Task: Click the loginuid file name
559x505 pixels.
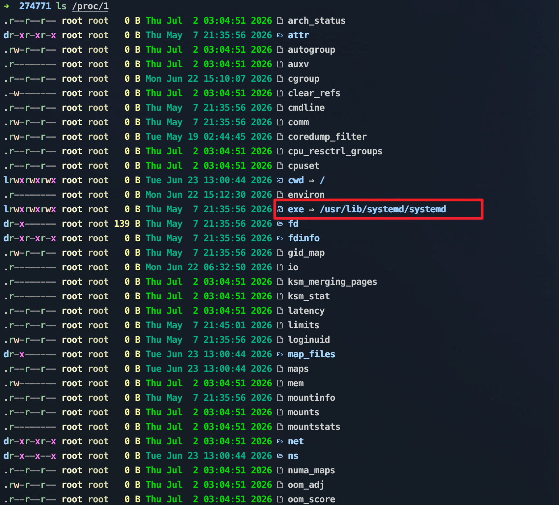Action: pyautogui.click(x=309, y=340)
